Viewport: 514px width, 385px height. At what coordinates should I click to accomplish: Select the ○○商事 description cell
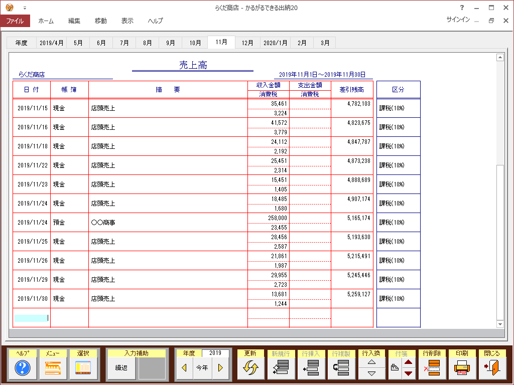[168, 222]
